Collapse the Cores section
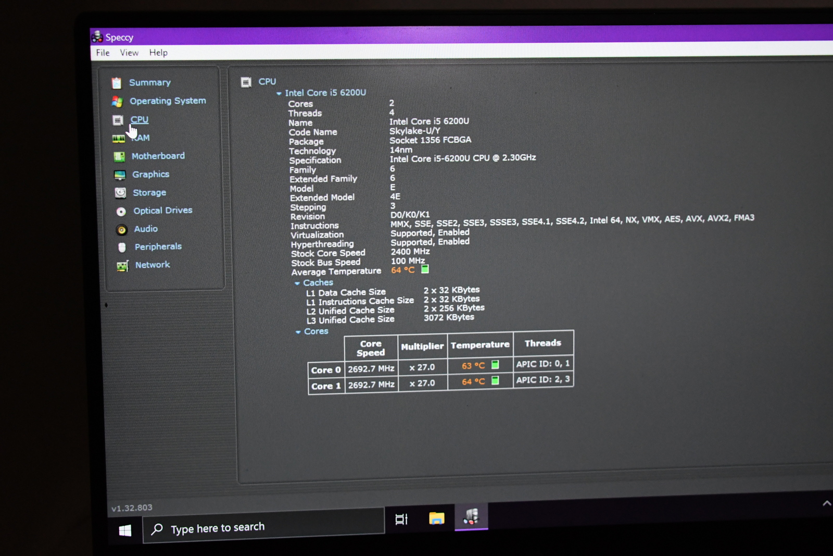The height and width of the screenshot is (556, 833). (298, 332)
